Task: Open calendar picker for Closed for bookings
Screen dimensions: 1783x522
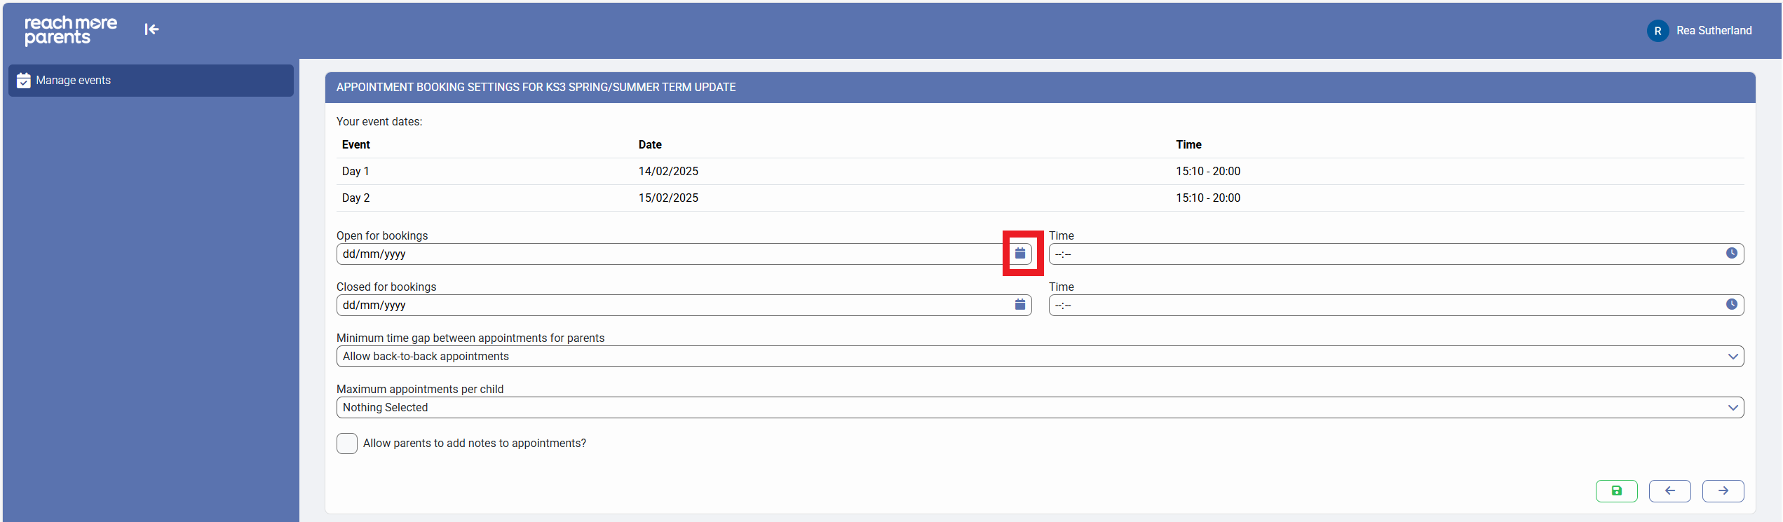Action: pyautogui.click(x=1020, y=305)
